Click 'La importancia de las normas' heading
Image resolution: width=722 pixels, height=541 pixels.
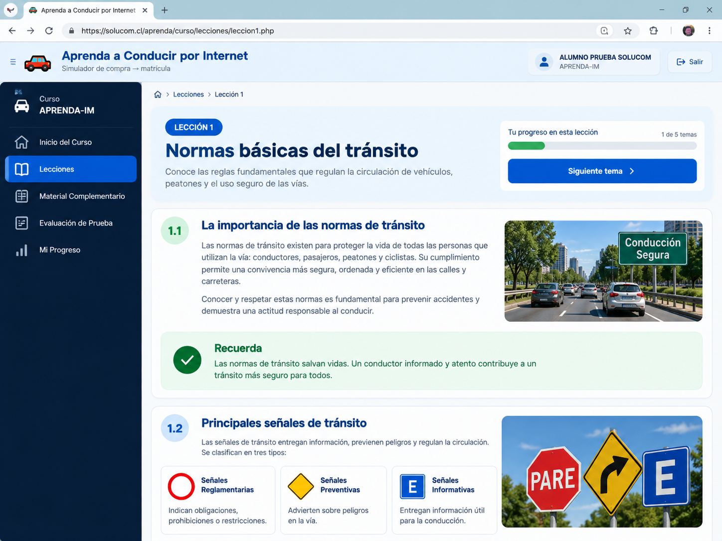pos(313,225)
